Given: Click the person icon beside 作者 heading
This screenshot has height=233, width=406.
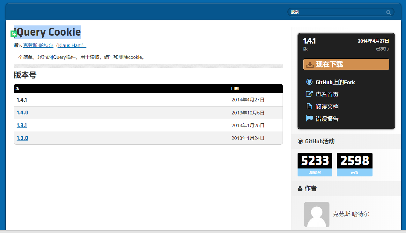Looking at the screenshot, I should [x=299, y=188].
